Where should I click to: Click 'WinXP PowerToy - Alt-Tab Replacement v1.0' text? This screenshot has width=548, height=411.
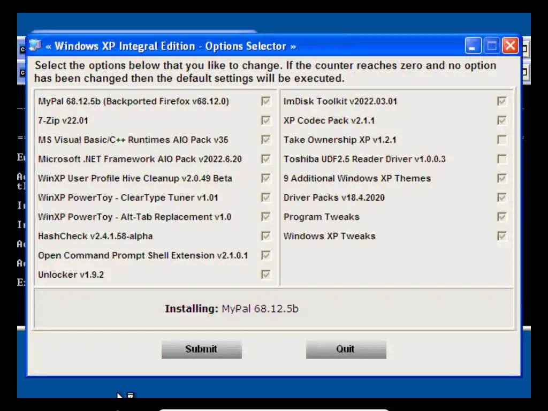tap(134, 217)
